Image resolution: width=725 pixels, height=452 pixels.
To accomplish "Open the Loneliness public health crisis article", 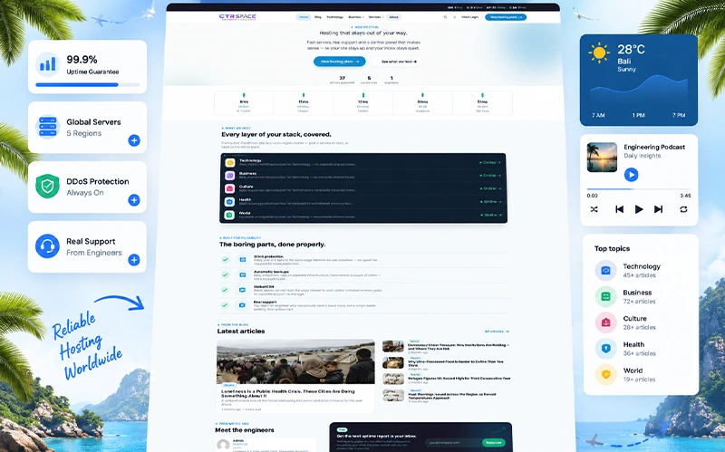I will [287, 393].
